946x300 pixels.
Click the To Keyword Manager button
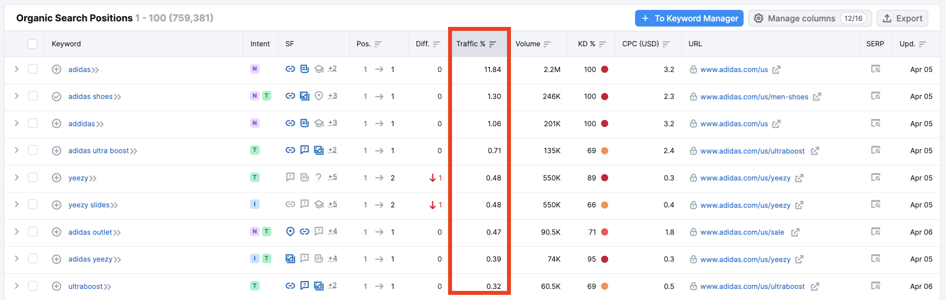[x=689, y=19]
